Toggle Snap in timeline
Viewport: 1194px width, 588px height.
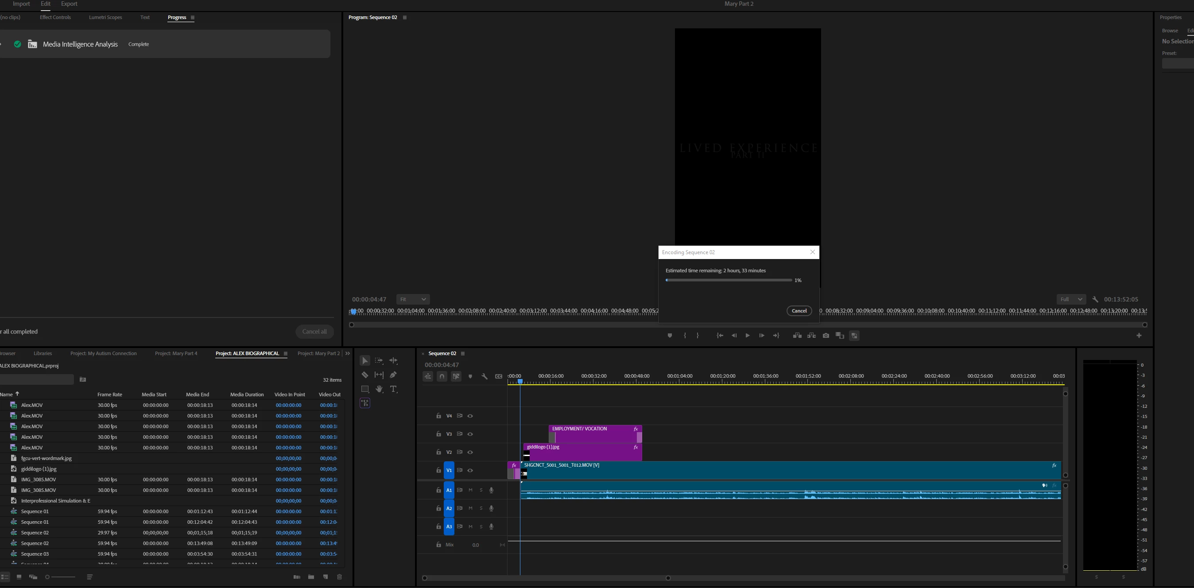coord(442,376)
